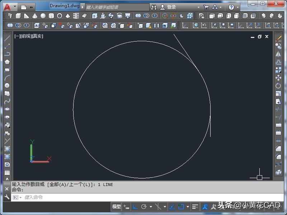Open the sign-in dropdown arrow
The width and height of the screenshot is (287, 215).
199,7
